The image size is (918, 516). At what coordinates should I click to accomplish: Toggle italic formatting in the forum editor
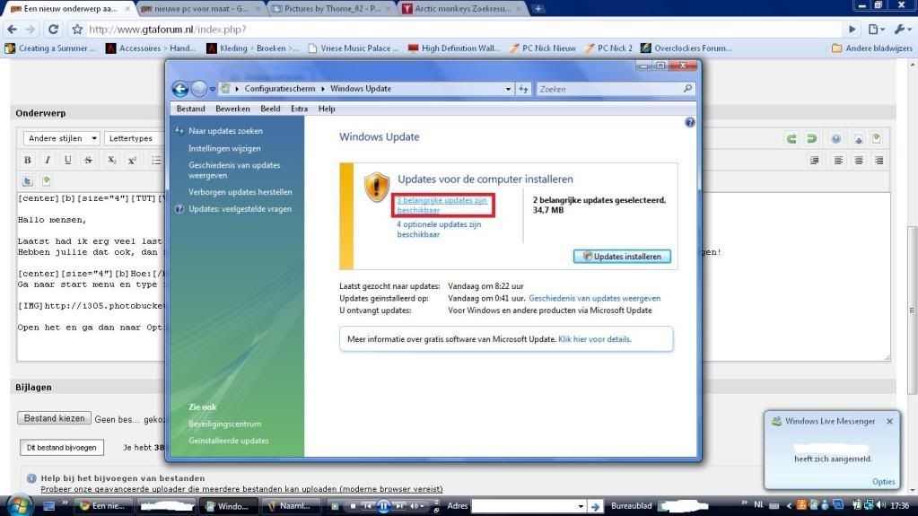coord(48,160)
